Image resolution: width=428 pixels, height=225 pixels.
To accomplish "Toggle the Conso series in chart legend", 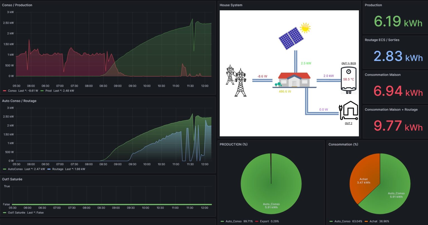I will [x=12, y=91].
